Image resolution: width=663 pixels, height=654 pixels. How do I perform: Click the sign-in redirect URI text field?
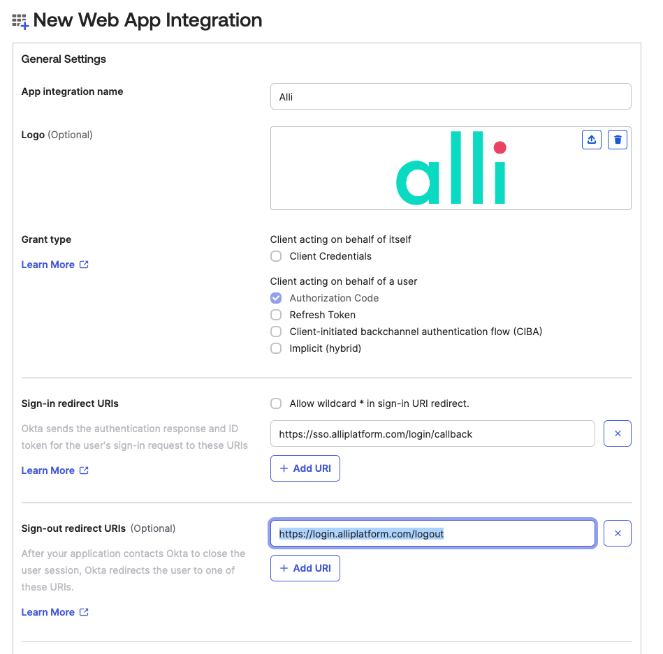tap(432, 433)
